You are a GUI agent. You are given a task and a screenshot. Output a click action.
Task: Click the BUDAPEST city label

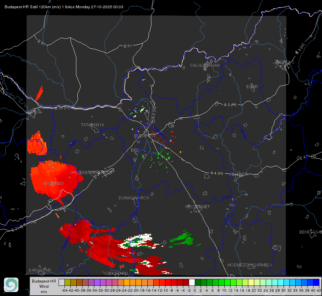click(x=145, y=136)
